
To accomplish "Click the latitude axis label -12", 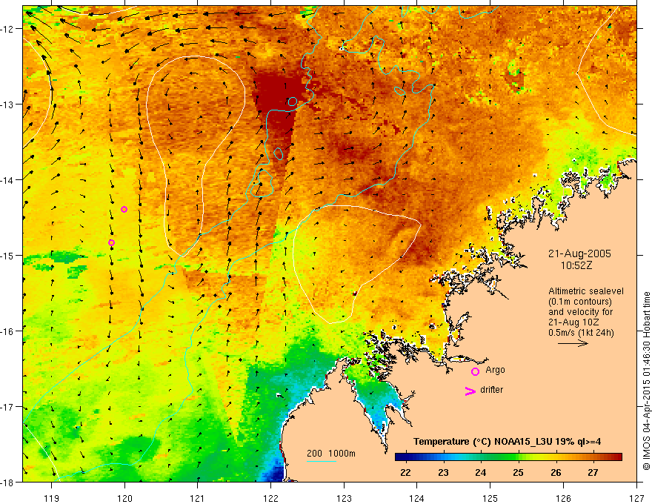I will [x=8, y=29].
